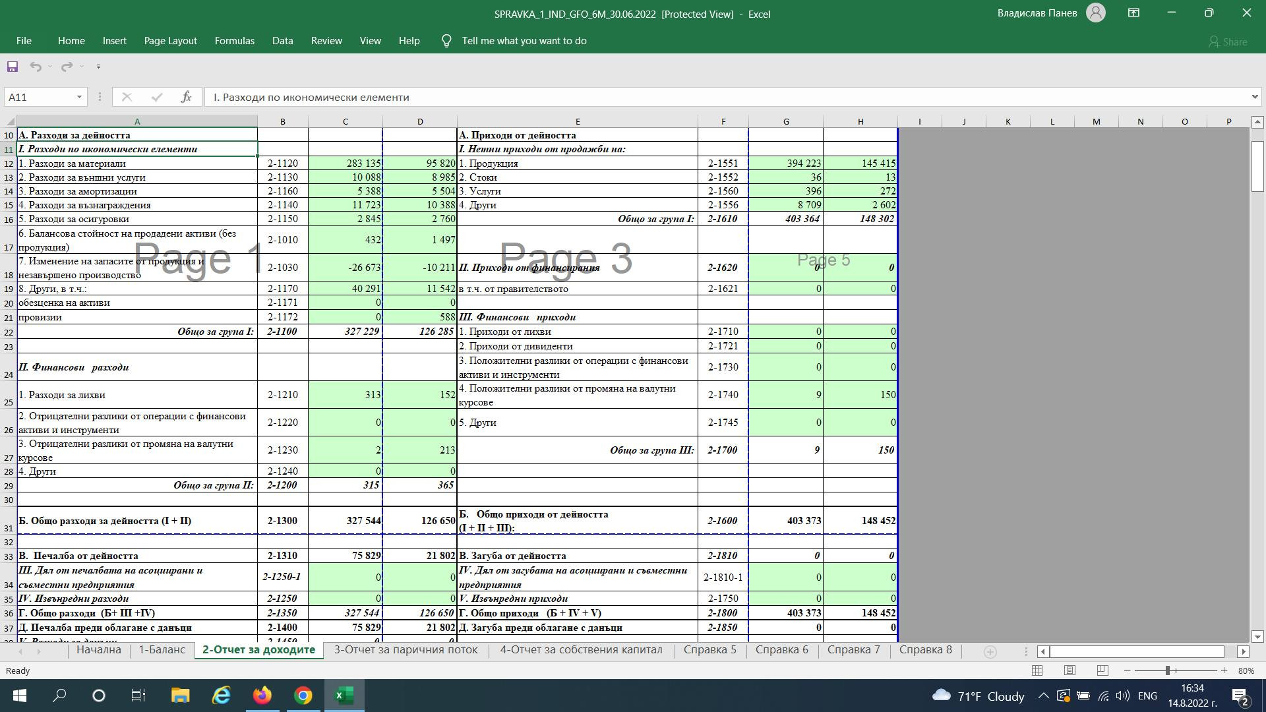
Task: Click the Share button
Action: coord(1228,42)
